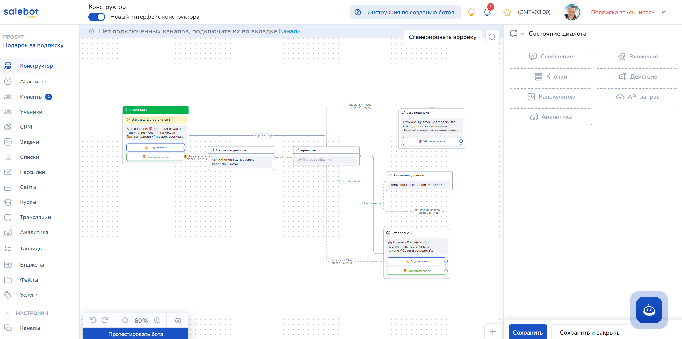This screenshot has width=682, height=339.
Task: Click the Виджеты sidebar icon
Action: coord(8,265)
